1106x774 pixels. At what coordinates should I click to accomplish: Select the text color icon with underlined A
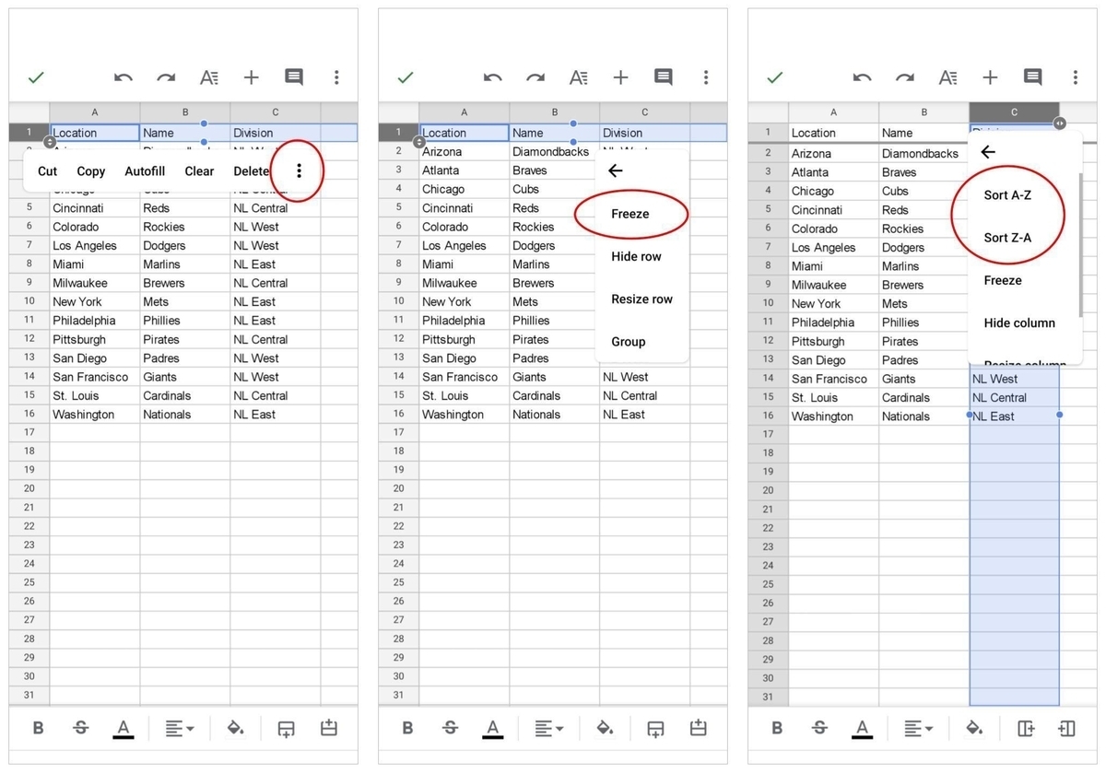[x=124, y=728]
